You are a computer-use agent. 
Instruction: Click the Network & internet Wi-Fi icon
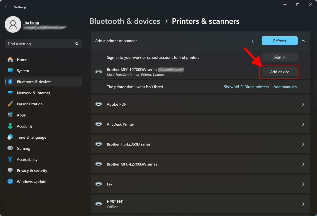(10, 93)
